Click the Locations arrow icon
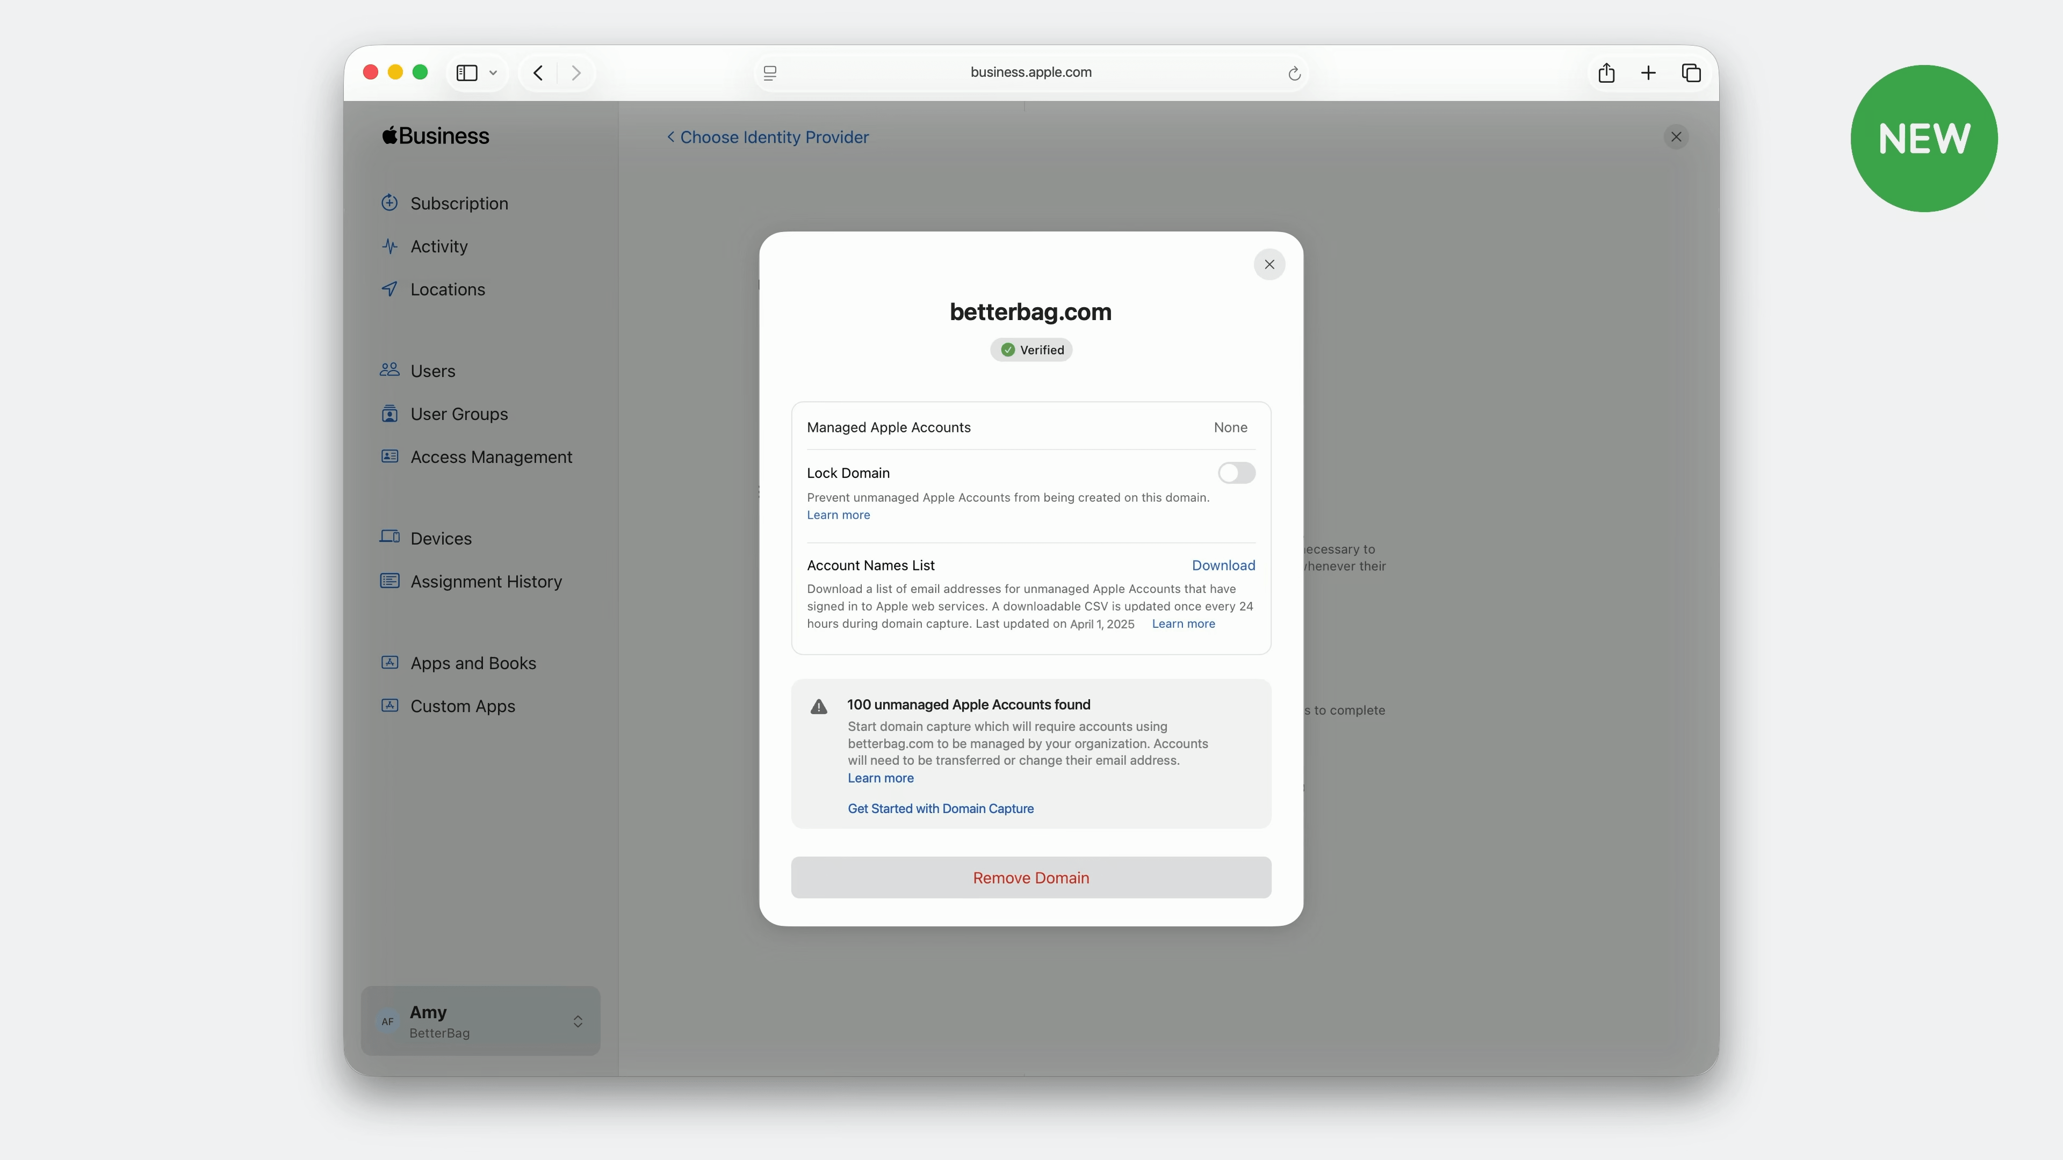2063x1160 pixels. [x=389, y=289]
